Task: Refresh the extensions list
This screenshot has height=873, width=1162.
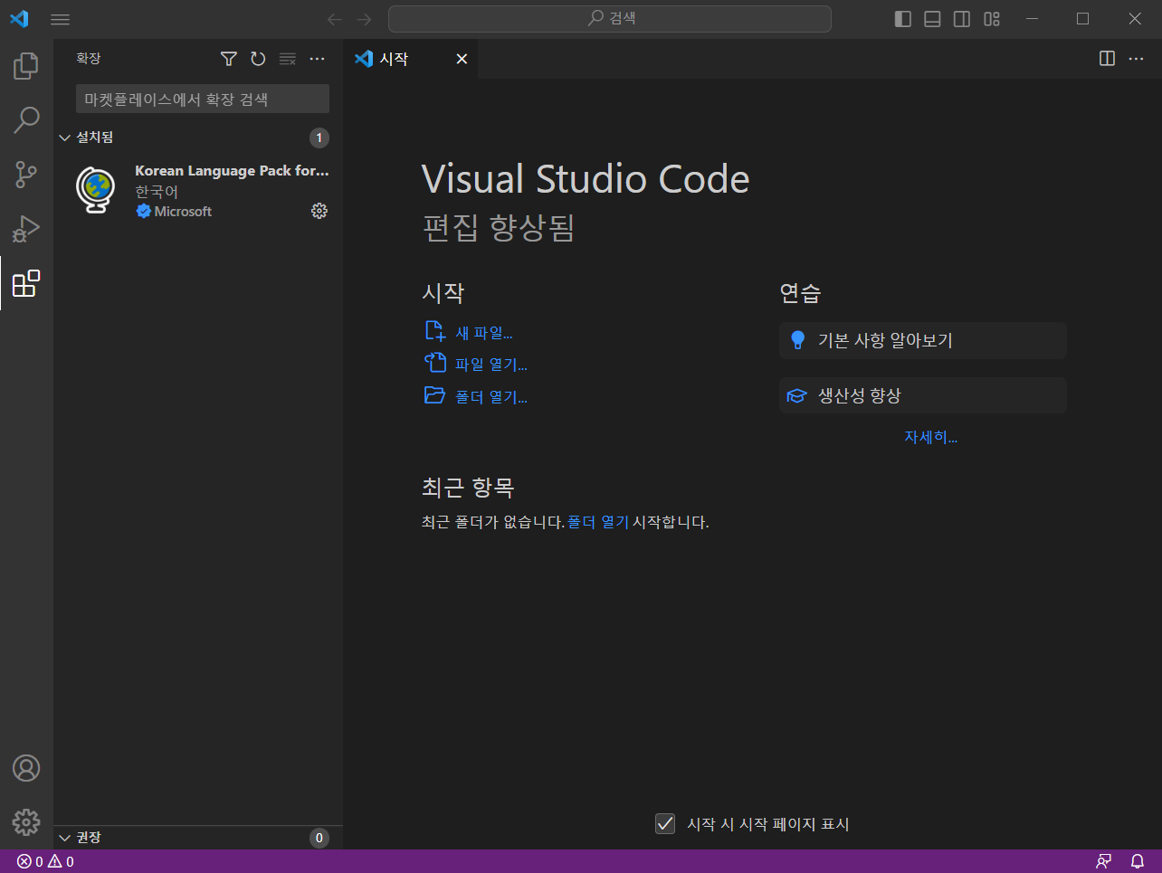Action: pyautogui.click(x=258, y=59)
